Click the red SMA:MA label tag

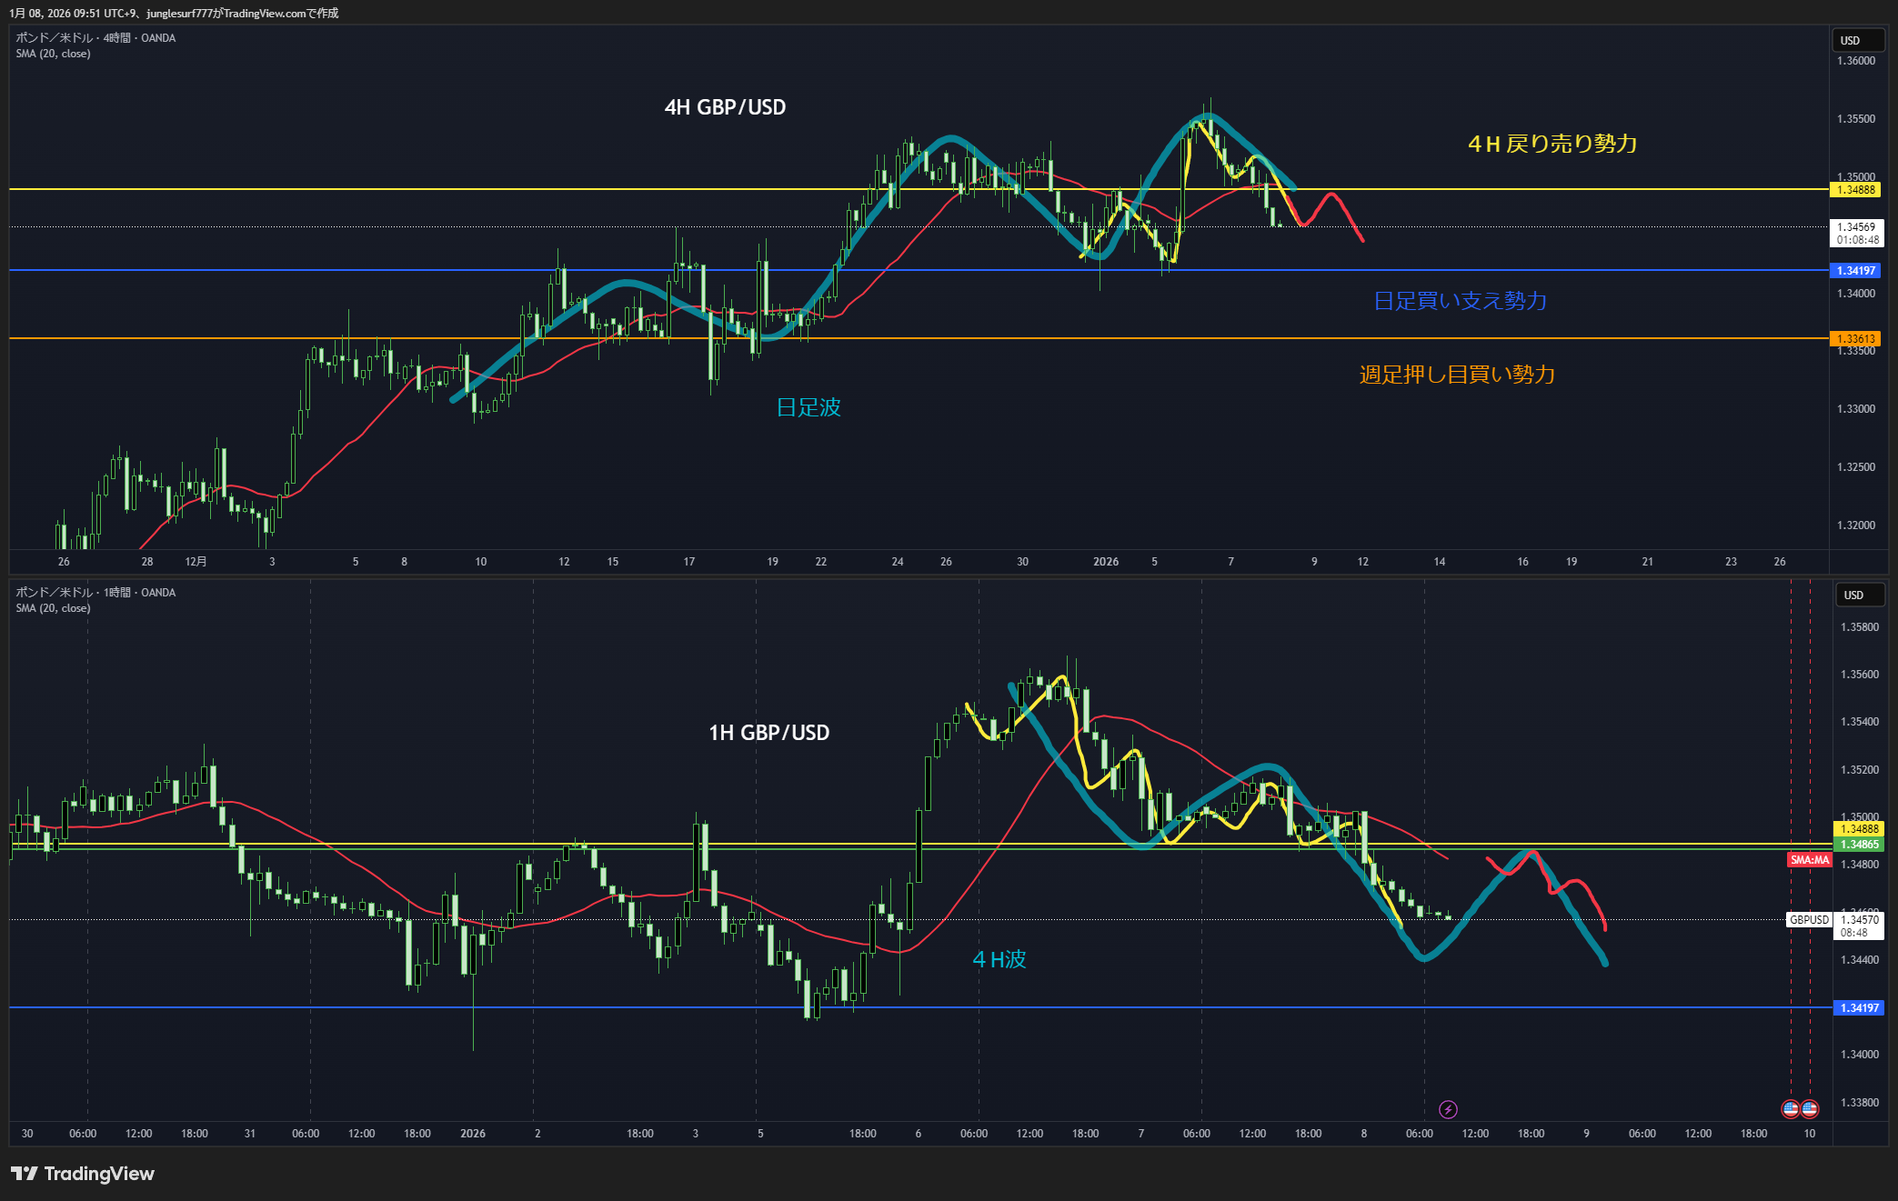click(1809, 860)
